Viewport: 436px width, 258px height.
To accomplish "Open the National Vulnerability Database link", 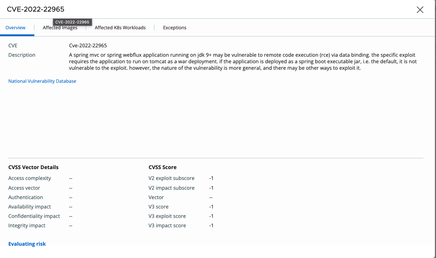I will coord(42,81).
